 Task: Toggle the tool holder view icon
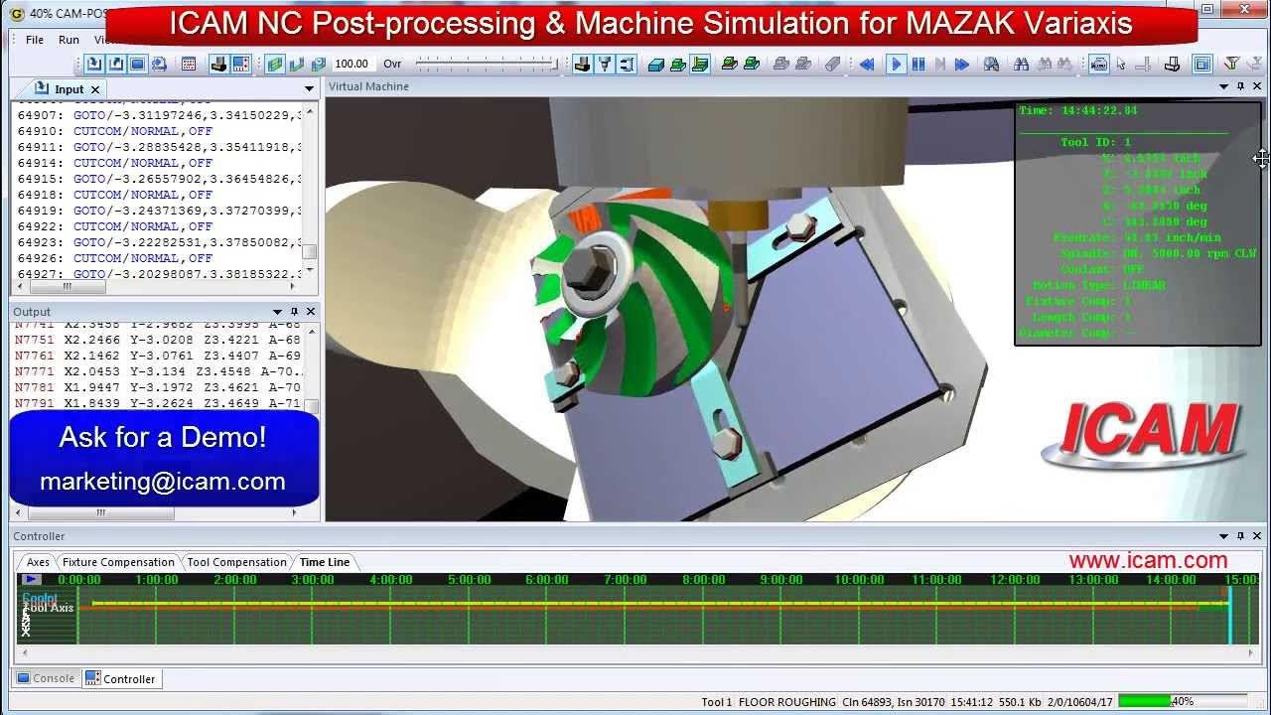[605, 65]
